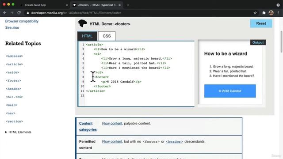
Task: Bookmark this page with the star icon
Action: click(x=255, y=13)
